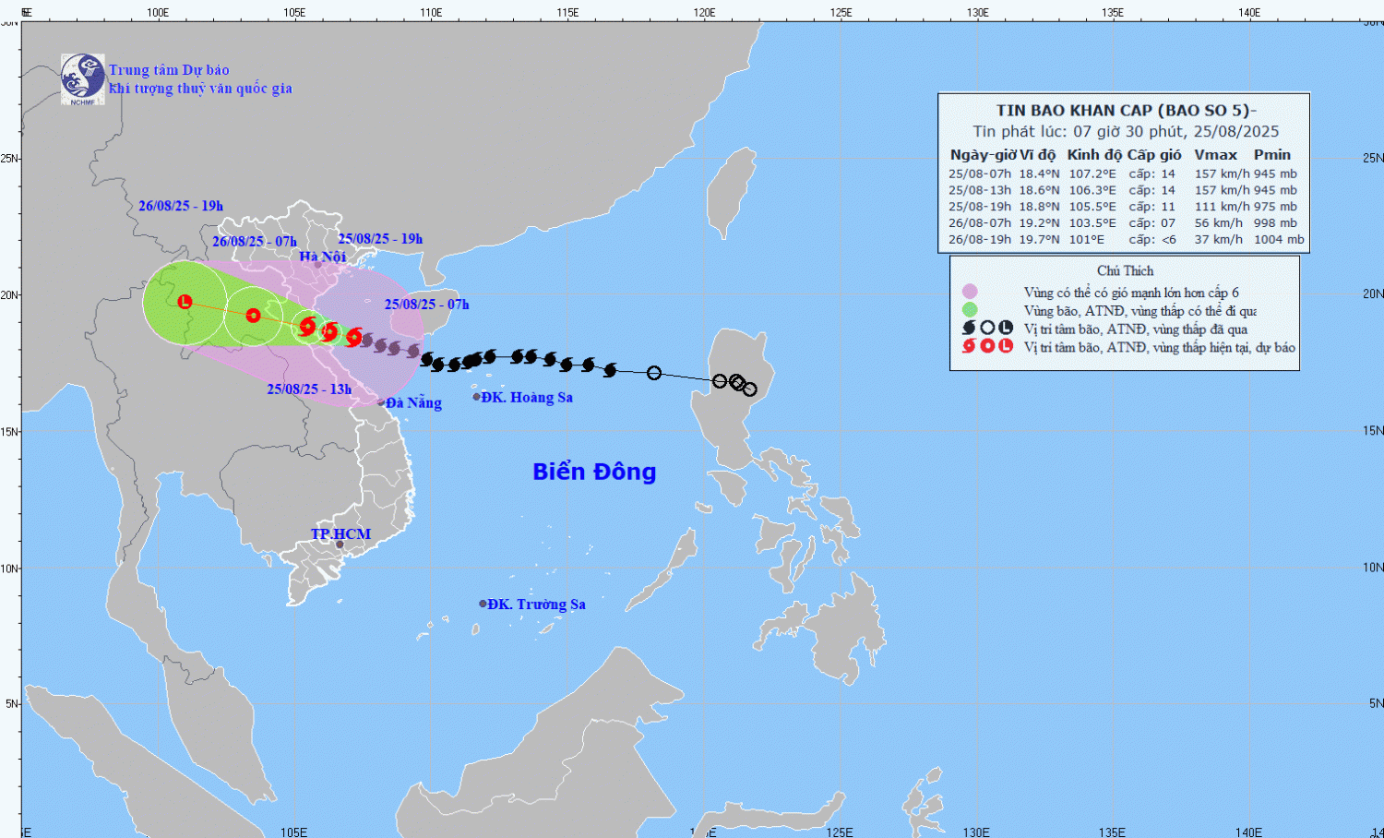Click the black past-position symbols in the legend
This screenshot has height=838, width=1384.
(987, 329)
